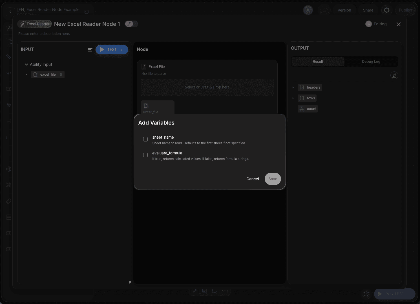Click the Select or Drag & Drop area

(207, 87)
